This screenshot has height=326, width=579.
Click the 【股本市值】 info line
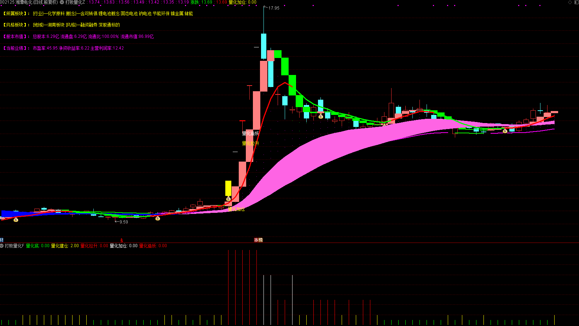pos(78,36)
